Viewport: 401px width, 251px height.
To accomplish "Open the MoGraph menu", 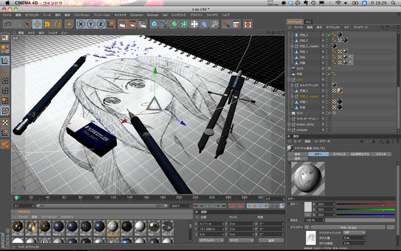I will point(153,15).
